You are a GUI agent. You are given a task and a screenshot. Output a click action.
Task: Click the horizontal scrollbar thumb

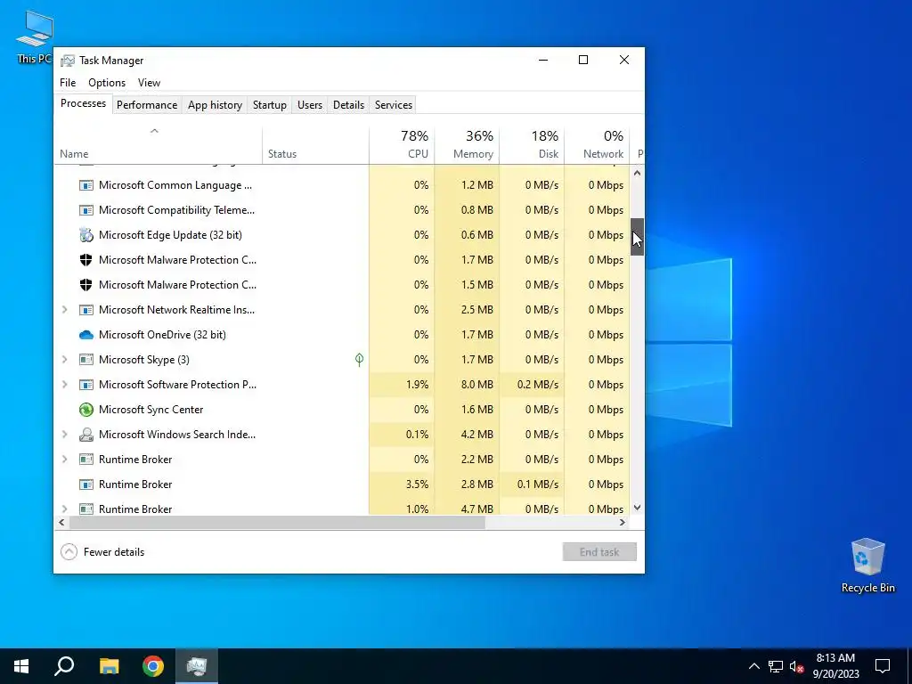pos(277,522)
